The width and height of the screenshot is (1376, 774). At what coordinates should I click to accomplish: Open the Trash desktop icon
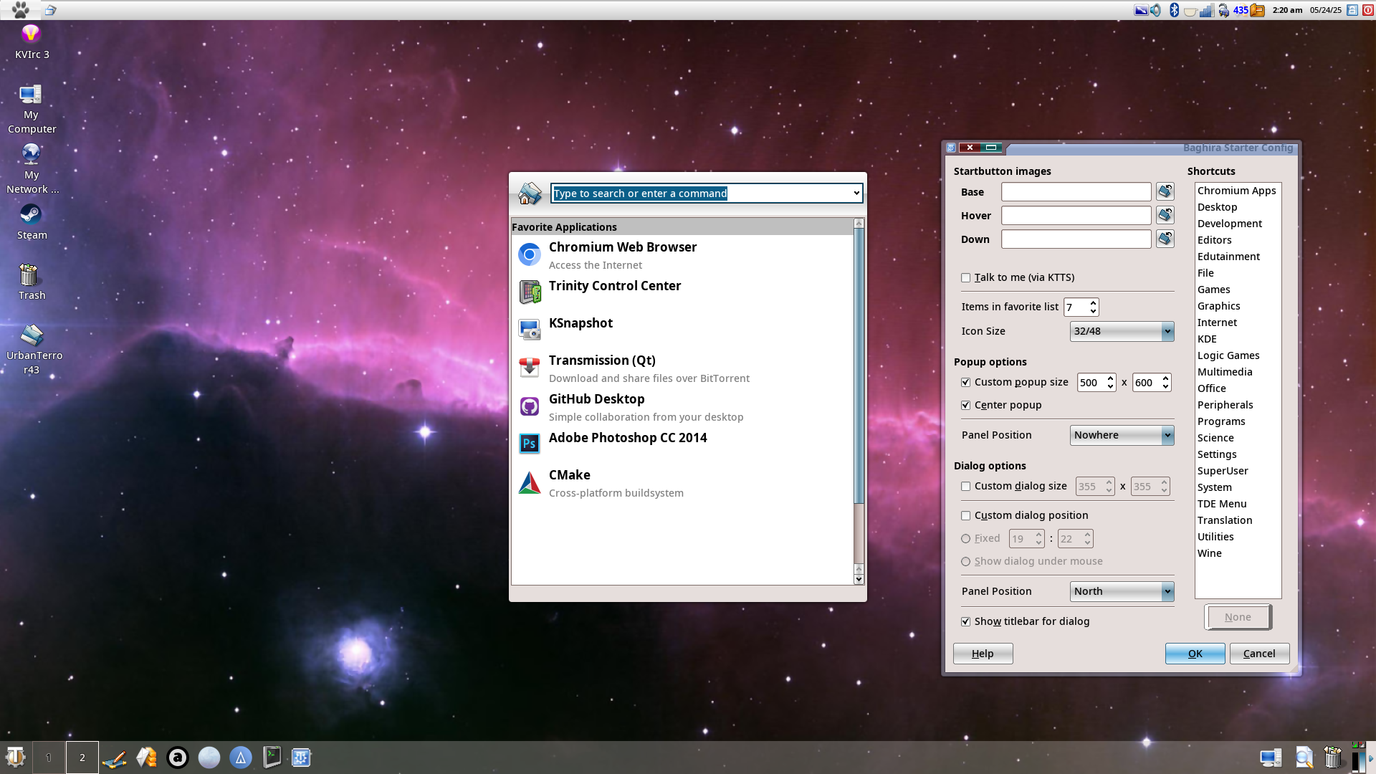click(29, 275)
